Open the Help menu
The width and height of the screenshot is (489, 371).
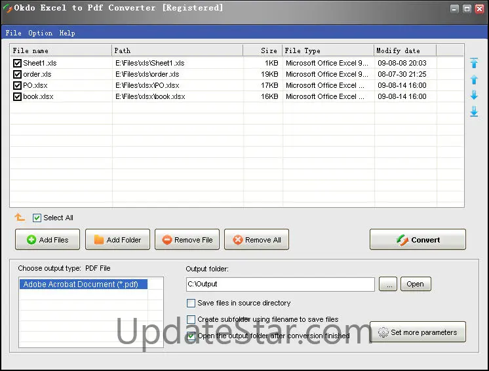[x=67, y=33]
